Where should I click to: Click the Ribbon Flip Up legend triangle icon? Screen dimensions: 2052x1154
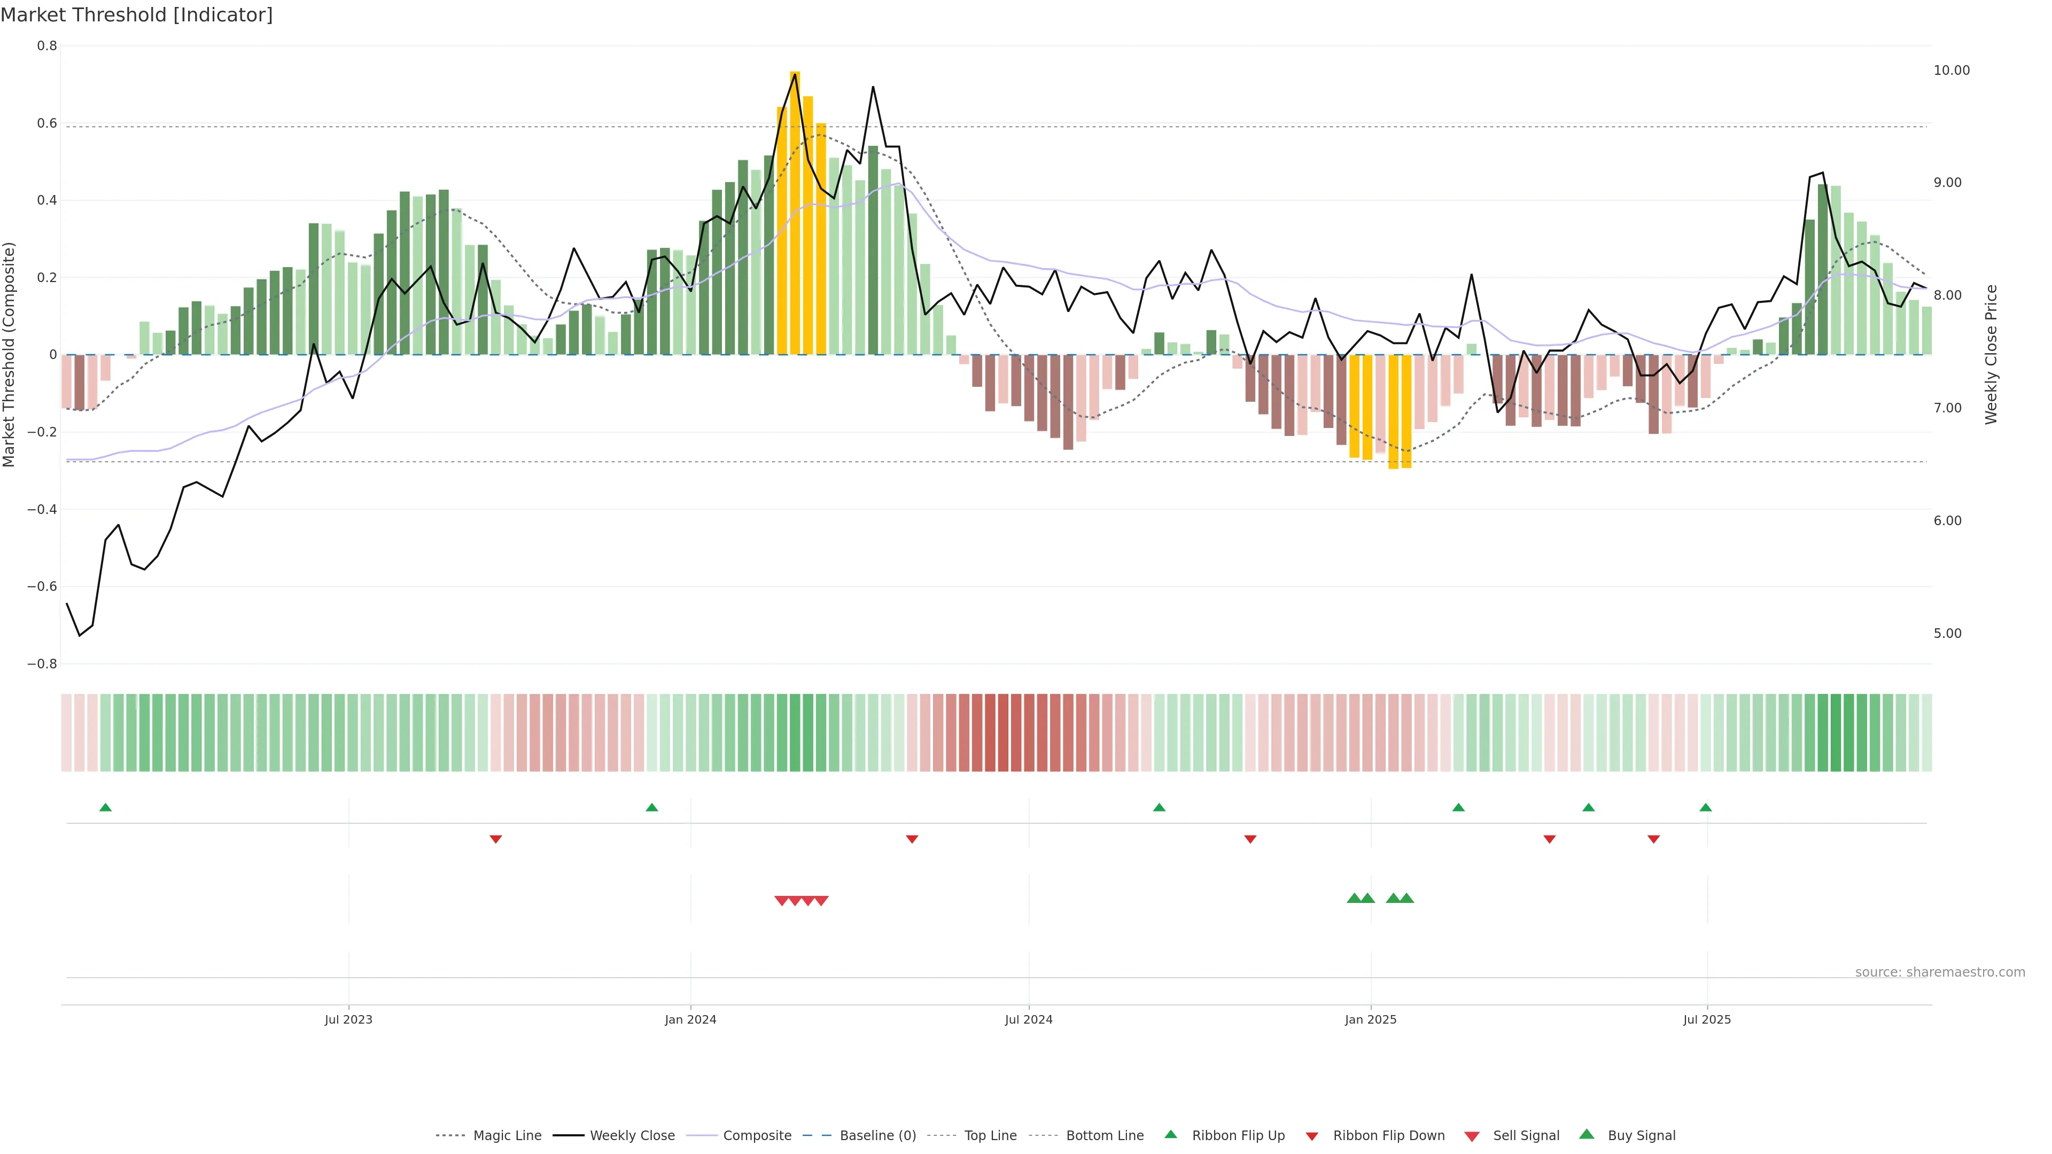tap(1170, 1134)
